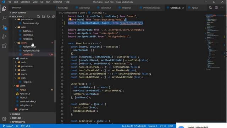Open the errors and warnings count
The image size is (227, 128).
coord(26,126)
